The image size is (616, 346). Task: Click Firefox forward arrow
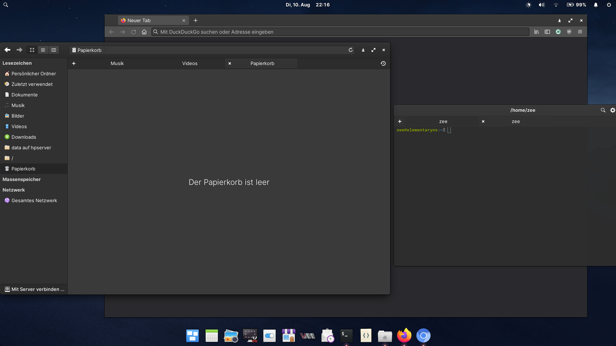pos(123,32)
